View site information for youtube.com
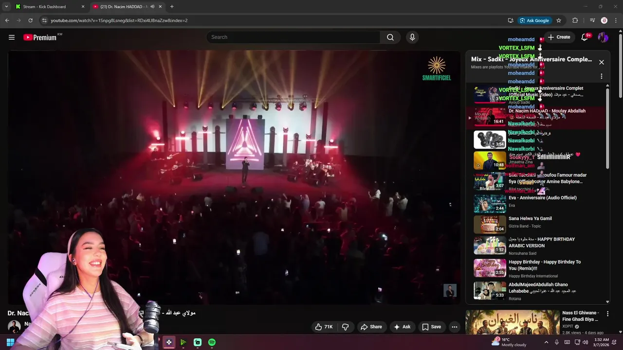The width and height of the screenshot is (623, 350). [x=44, y=20]
